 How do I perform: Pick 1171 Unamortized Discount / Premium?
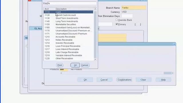[68, 34]
